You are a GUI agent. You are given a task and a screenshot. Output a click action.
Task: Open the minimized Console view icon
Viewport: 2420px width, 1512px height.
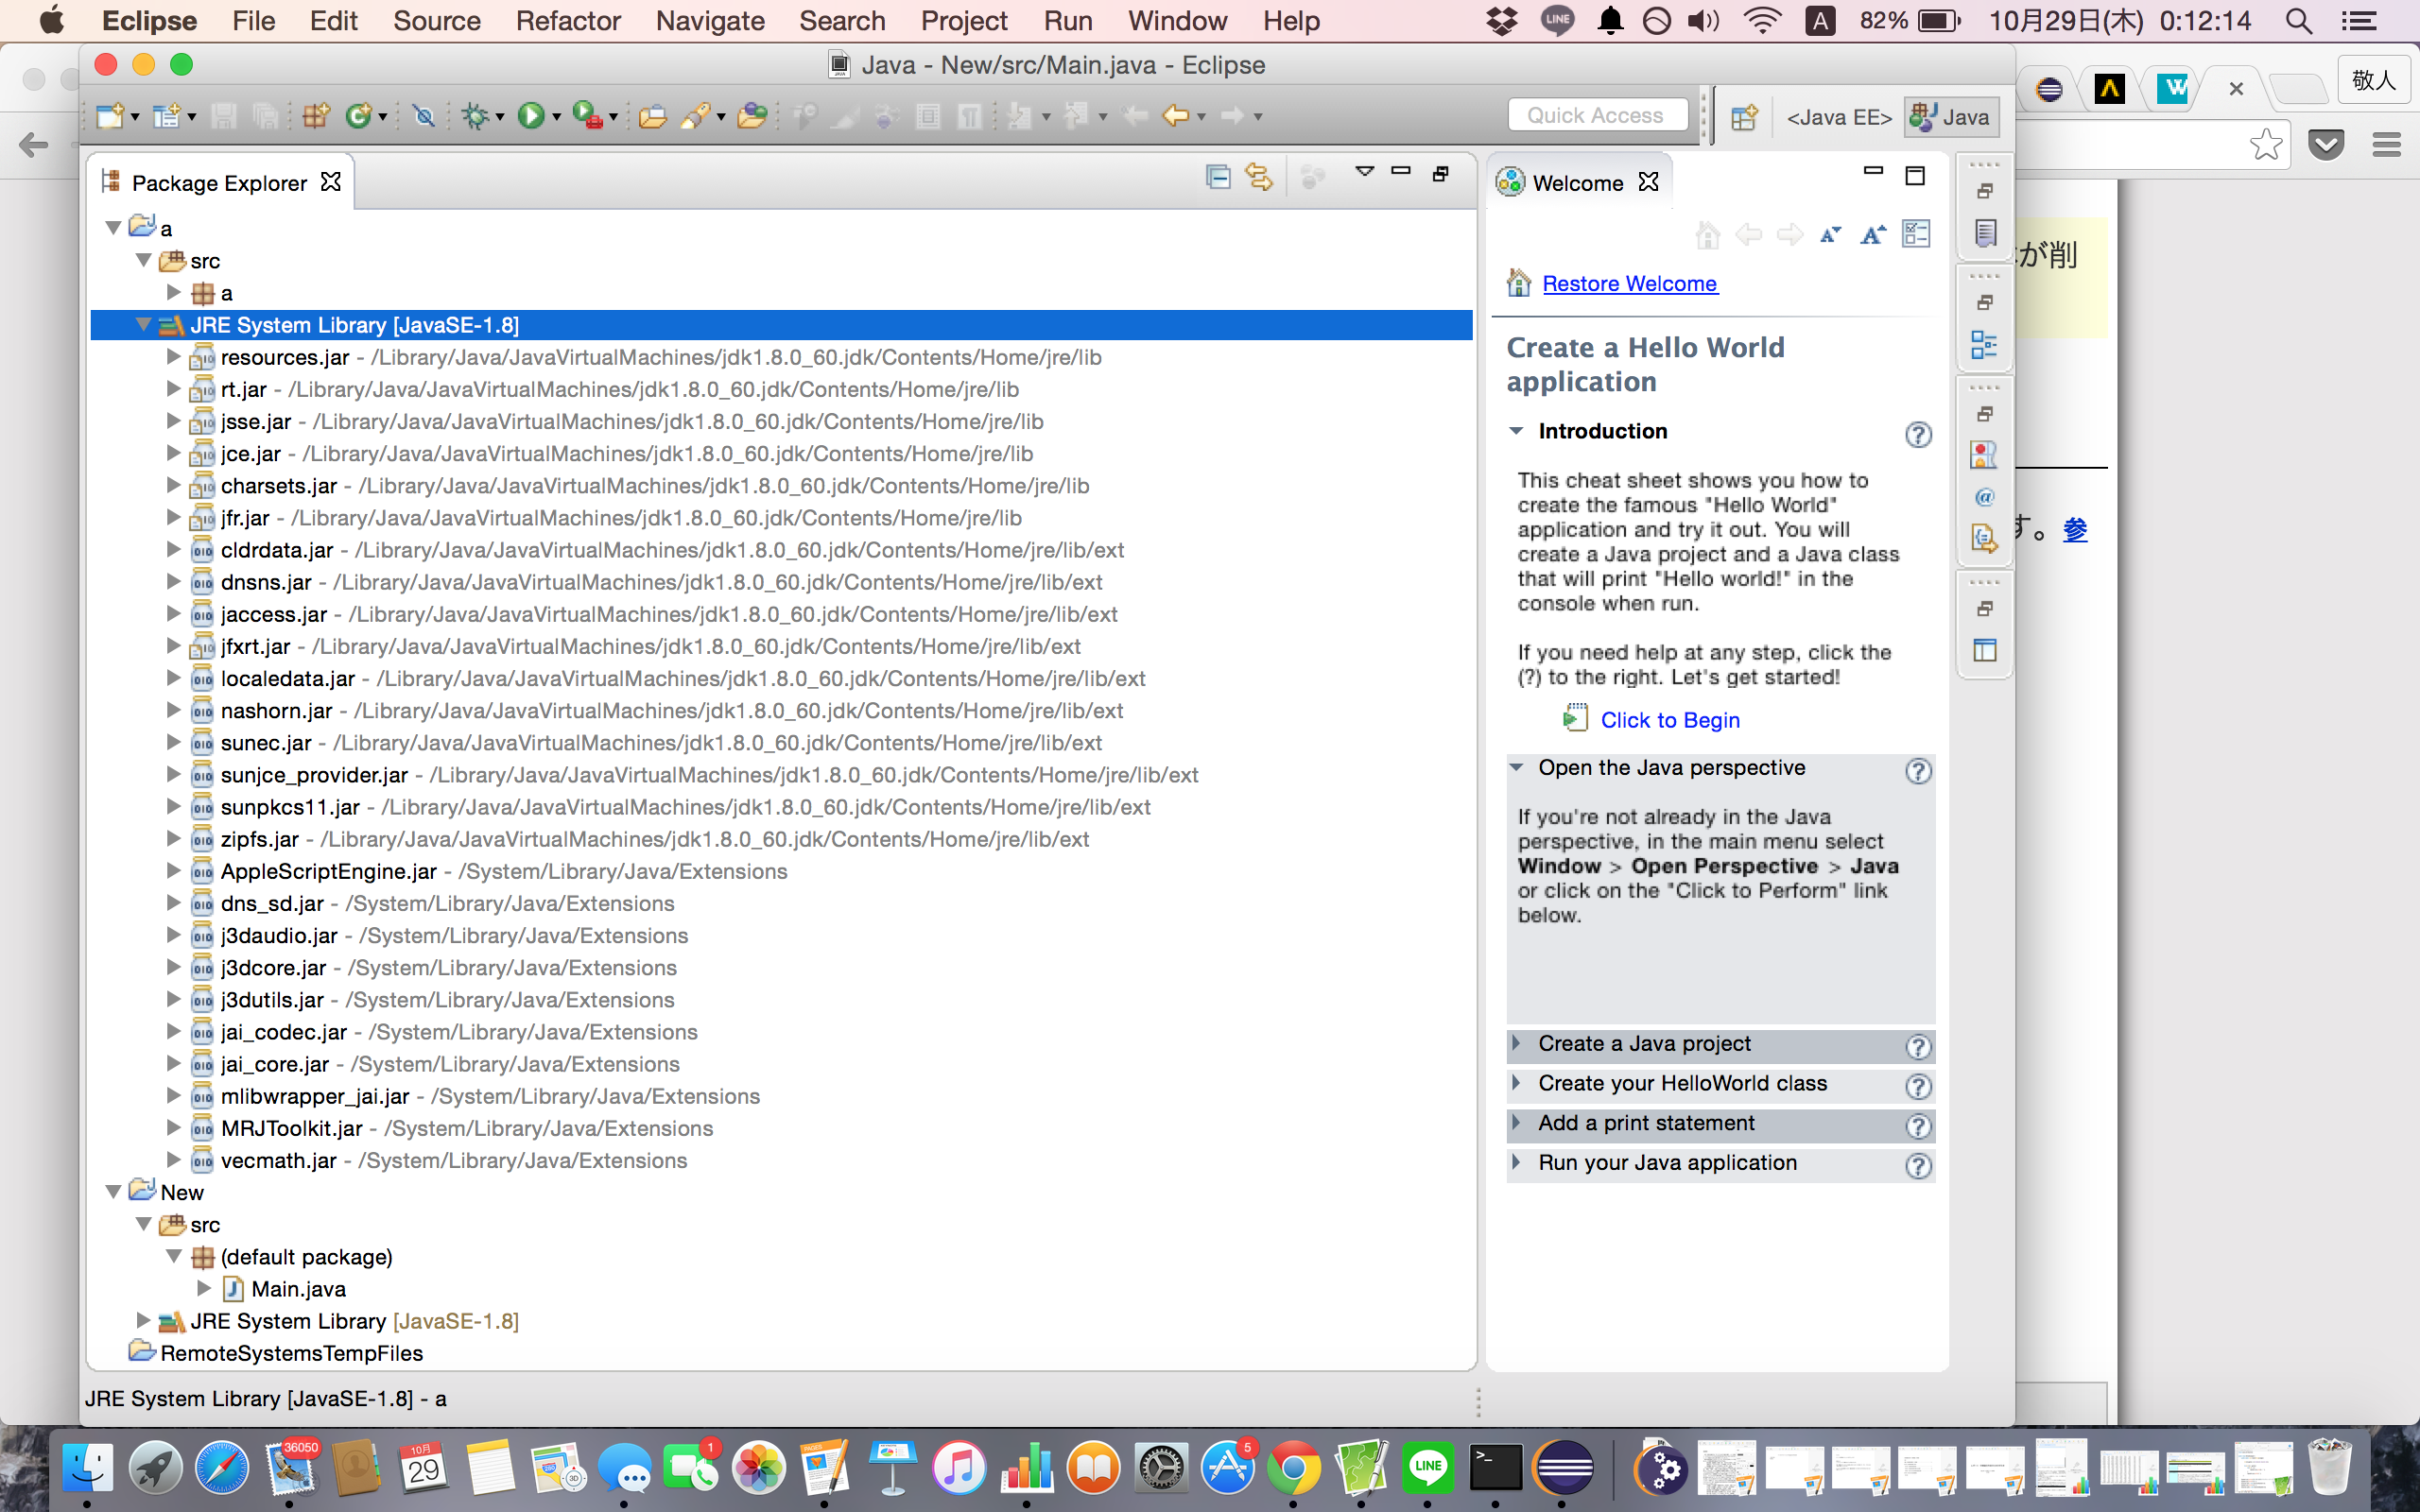[1985, 650]
